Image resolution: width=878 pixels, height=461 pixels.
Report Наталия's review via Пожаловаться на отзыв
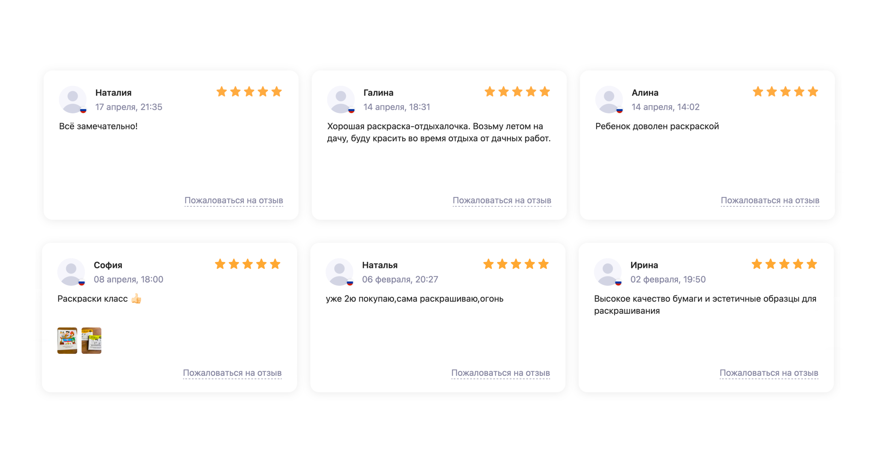point(234,200)
